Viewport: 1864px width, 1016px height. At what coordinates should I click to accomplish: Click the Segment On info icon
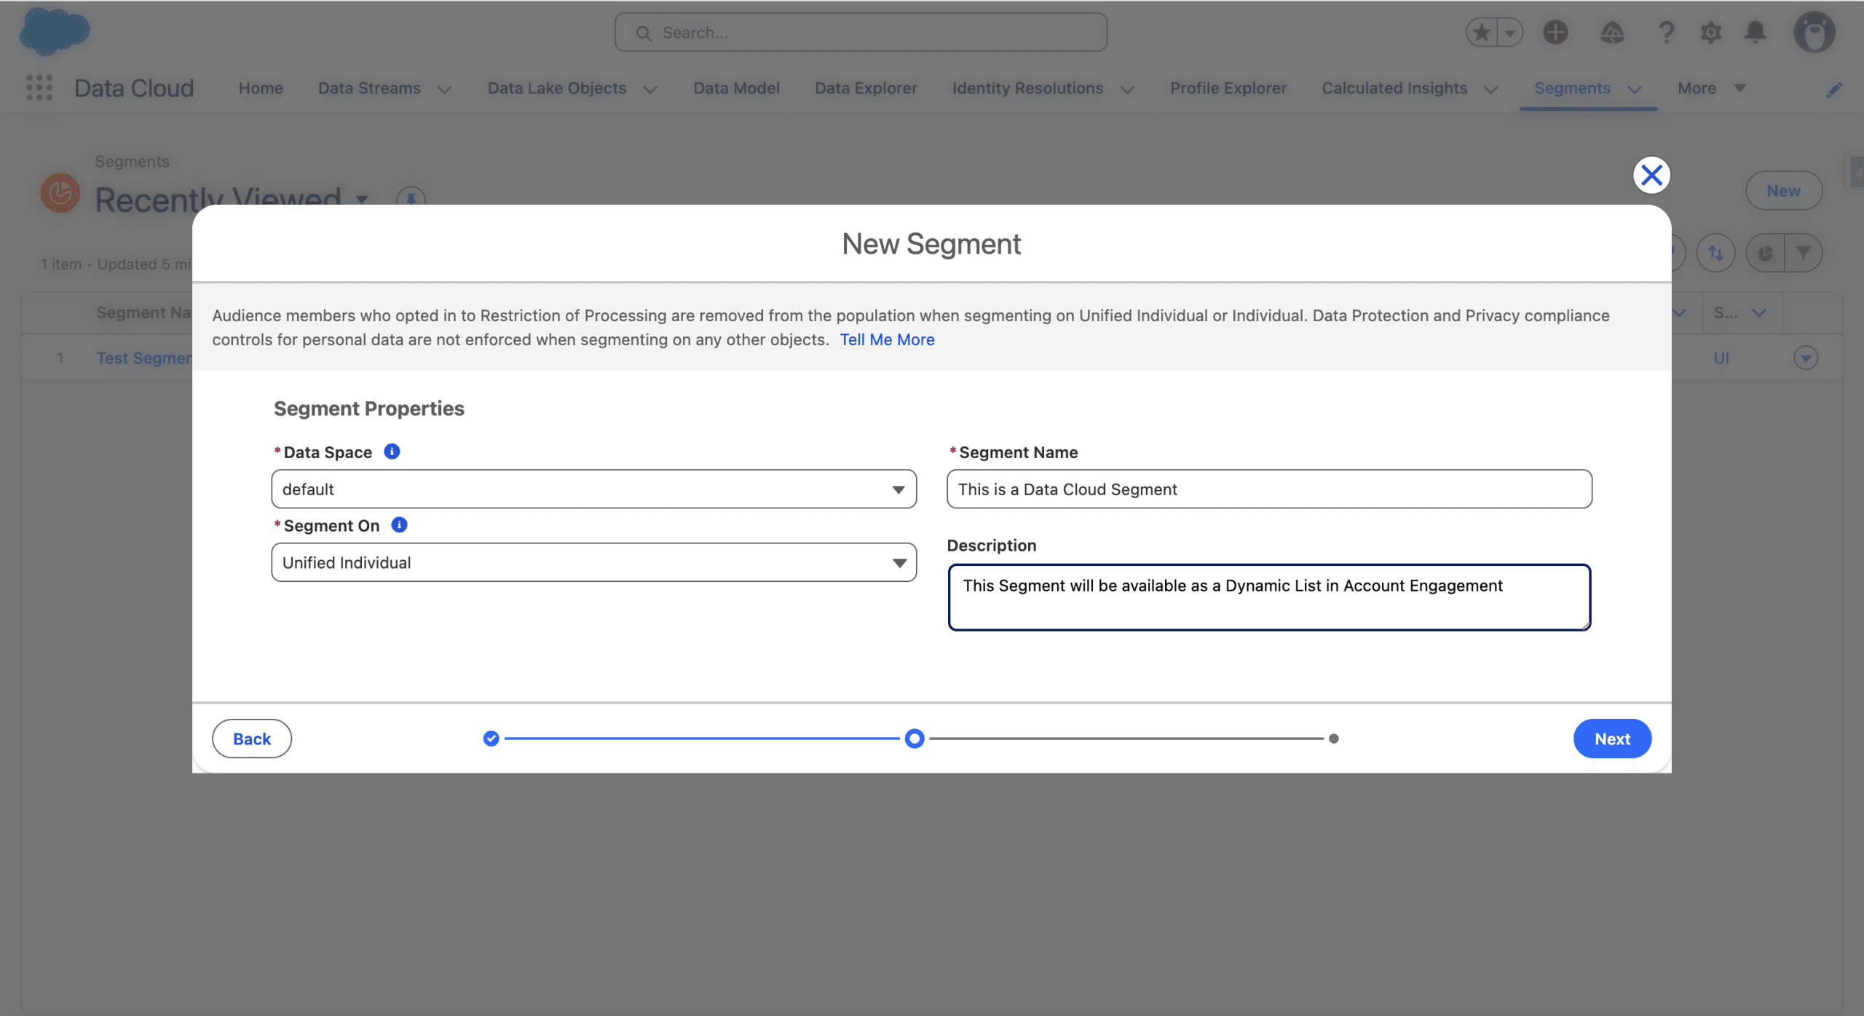(x=399, y=525)
